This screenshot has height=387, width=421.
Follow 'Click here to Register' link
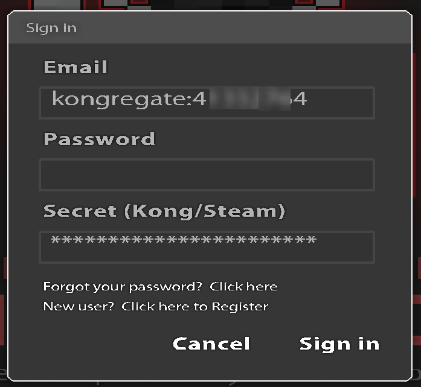pos(195,307)
